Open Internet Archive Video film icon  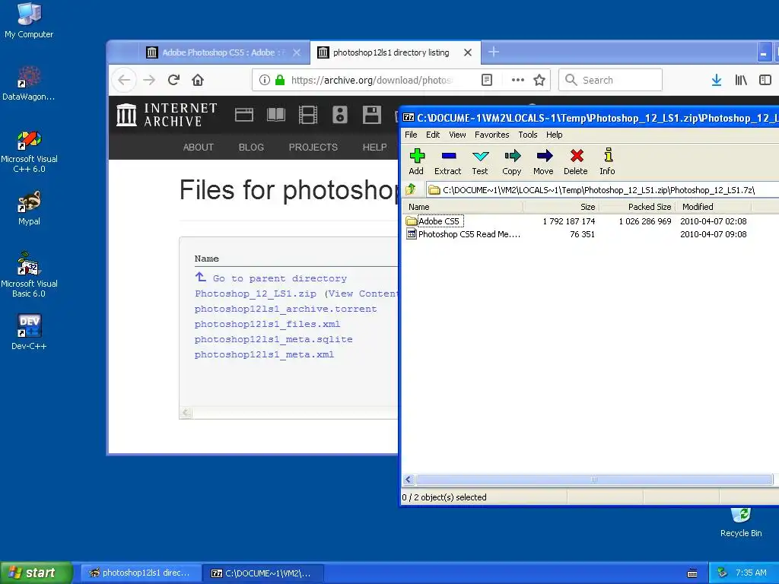tap(307, 115)
